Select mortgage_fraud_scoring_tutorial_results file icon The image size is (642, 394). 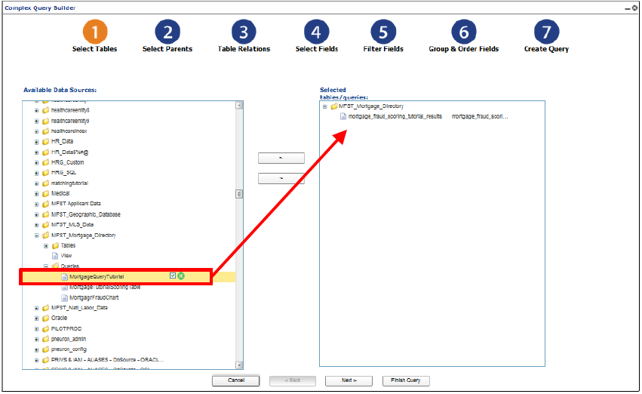[x=343, y=117]
